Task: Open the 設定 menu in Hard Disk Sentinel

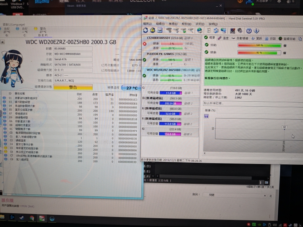Action: pos(200,24)
